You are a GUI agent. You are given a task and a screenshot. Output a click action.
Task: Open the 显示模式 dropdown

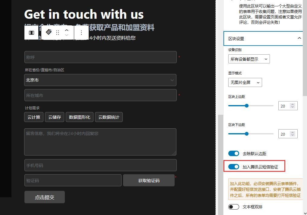[245, 82]
